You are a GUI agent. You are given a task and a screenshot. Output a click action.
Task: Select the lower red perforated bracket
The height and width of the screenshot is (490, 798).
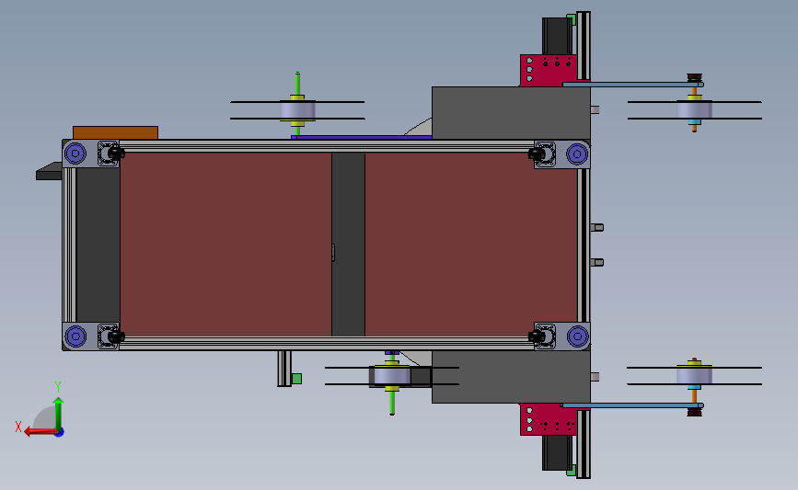549,420
